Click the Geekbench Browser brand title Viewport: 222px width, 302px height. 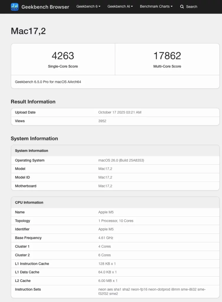(45, 7)
